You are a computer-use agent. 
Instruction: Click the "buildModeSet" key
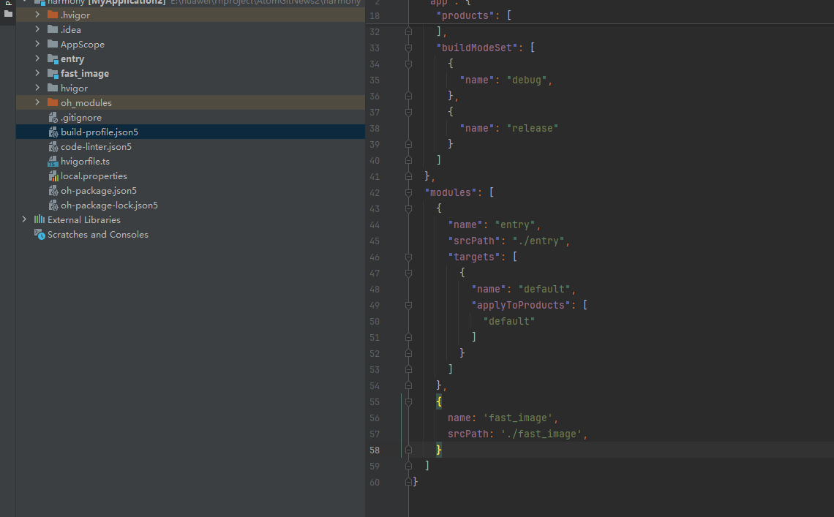tap(476, 48)
